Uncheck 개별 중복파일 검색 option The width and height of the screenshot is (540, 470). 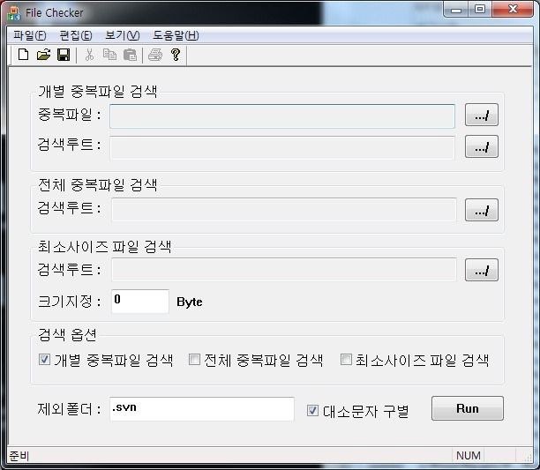[x=44, y=360]
